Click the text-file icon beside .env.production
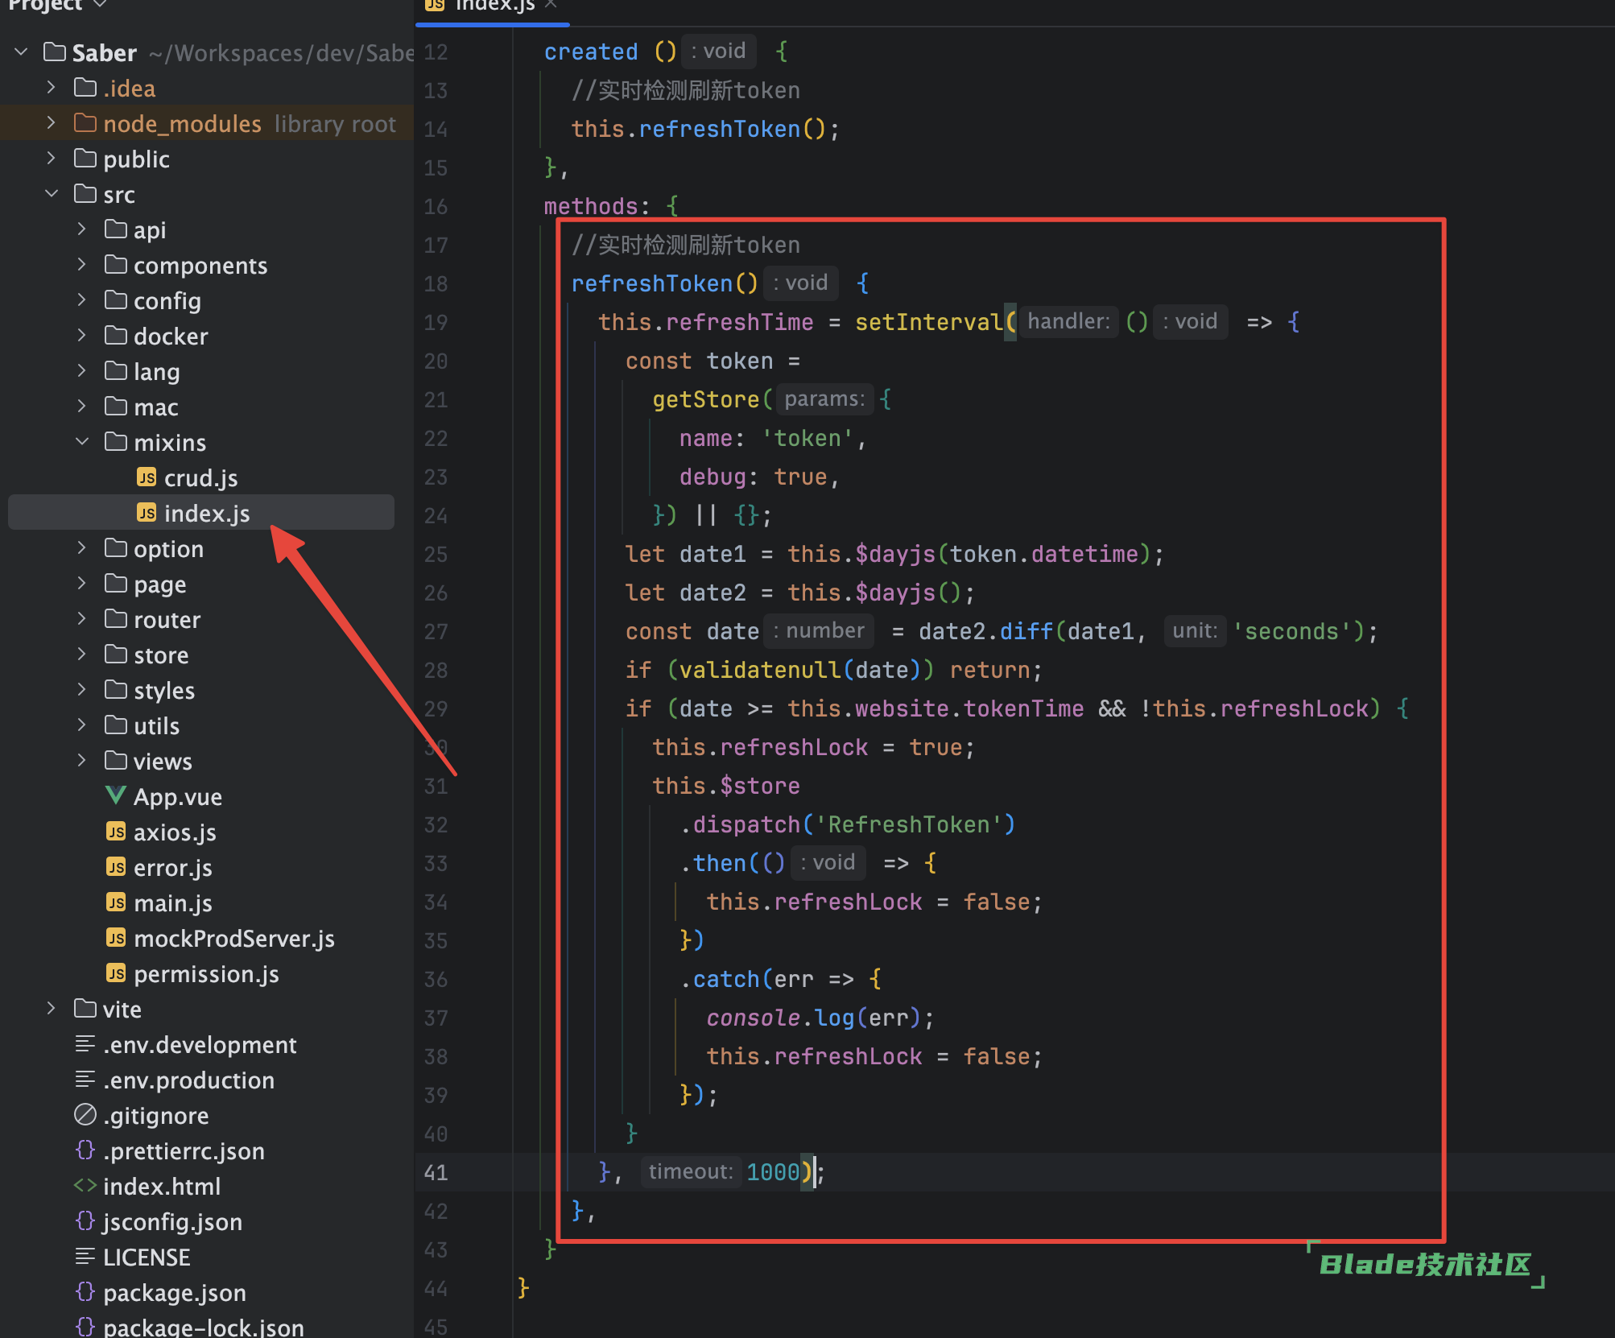Screen dimensions: 1615x1338 tap(85, 1080)
